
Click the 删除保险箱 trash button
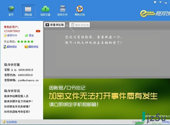tap(80, 25)
